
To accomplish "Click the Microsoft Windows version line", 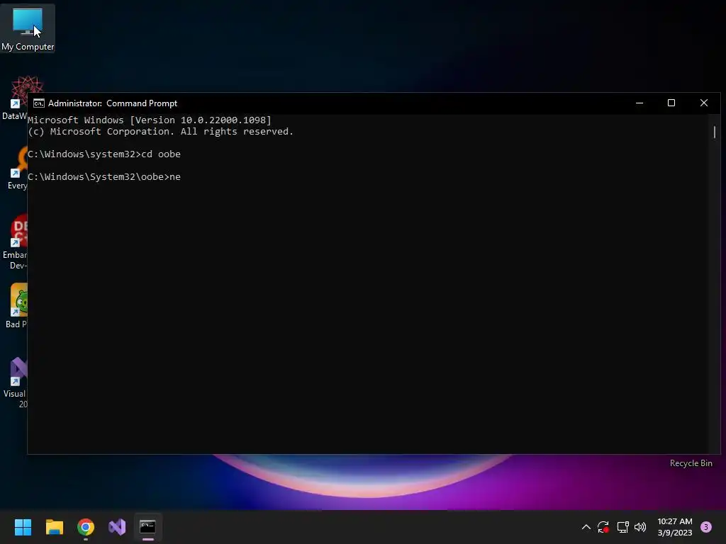I will (x=150, y=120).
